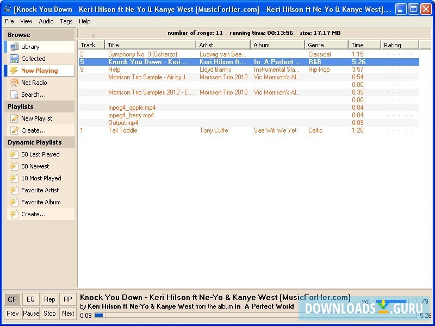Viewport: 435px width, 326px height.
Task: Open the View menu
Action: (26, 21)
